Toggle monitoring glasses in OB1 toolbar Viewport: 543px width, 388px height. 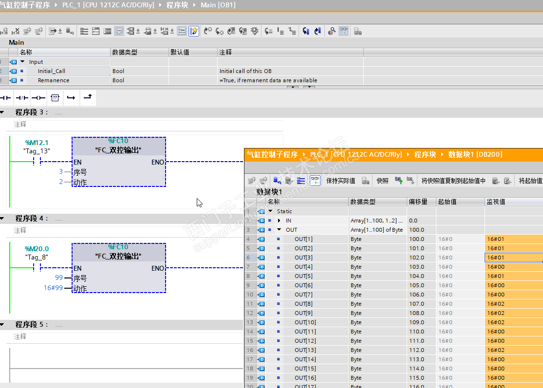[344, 31]
